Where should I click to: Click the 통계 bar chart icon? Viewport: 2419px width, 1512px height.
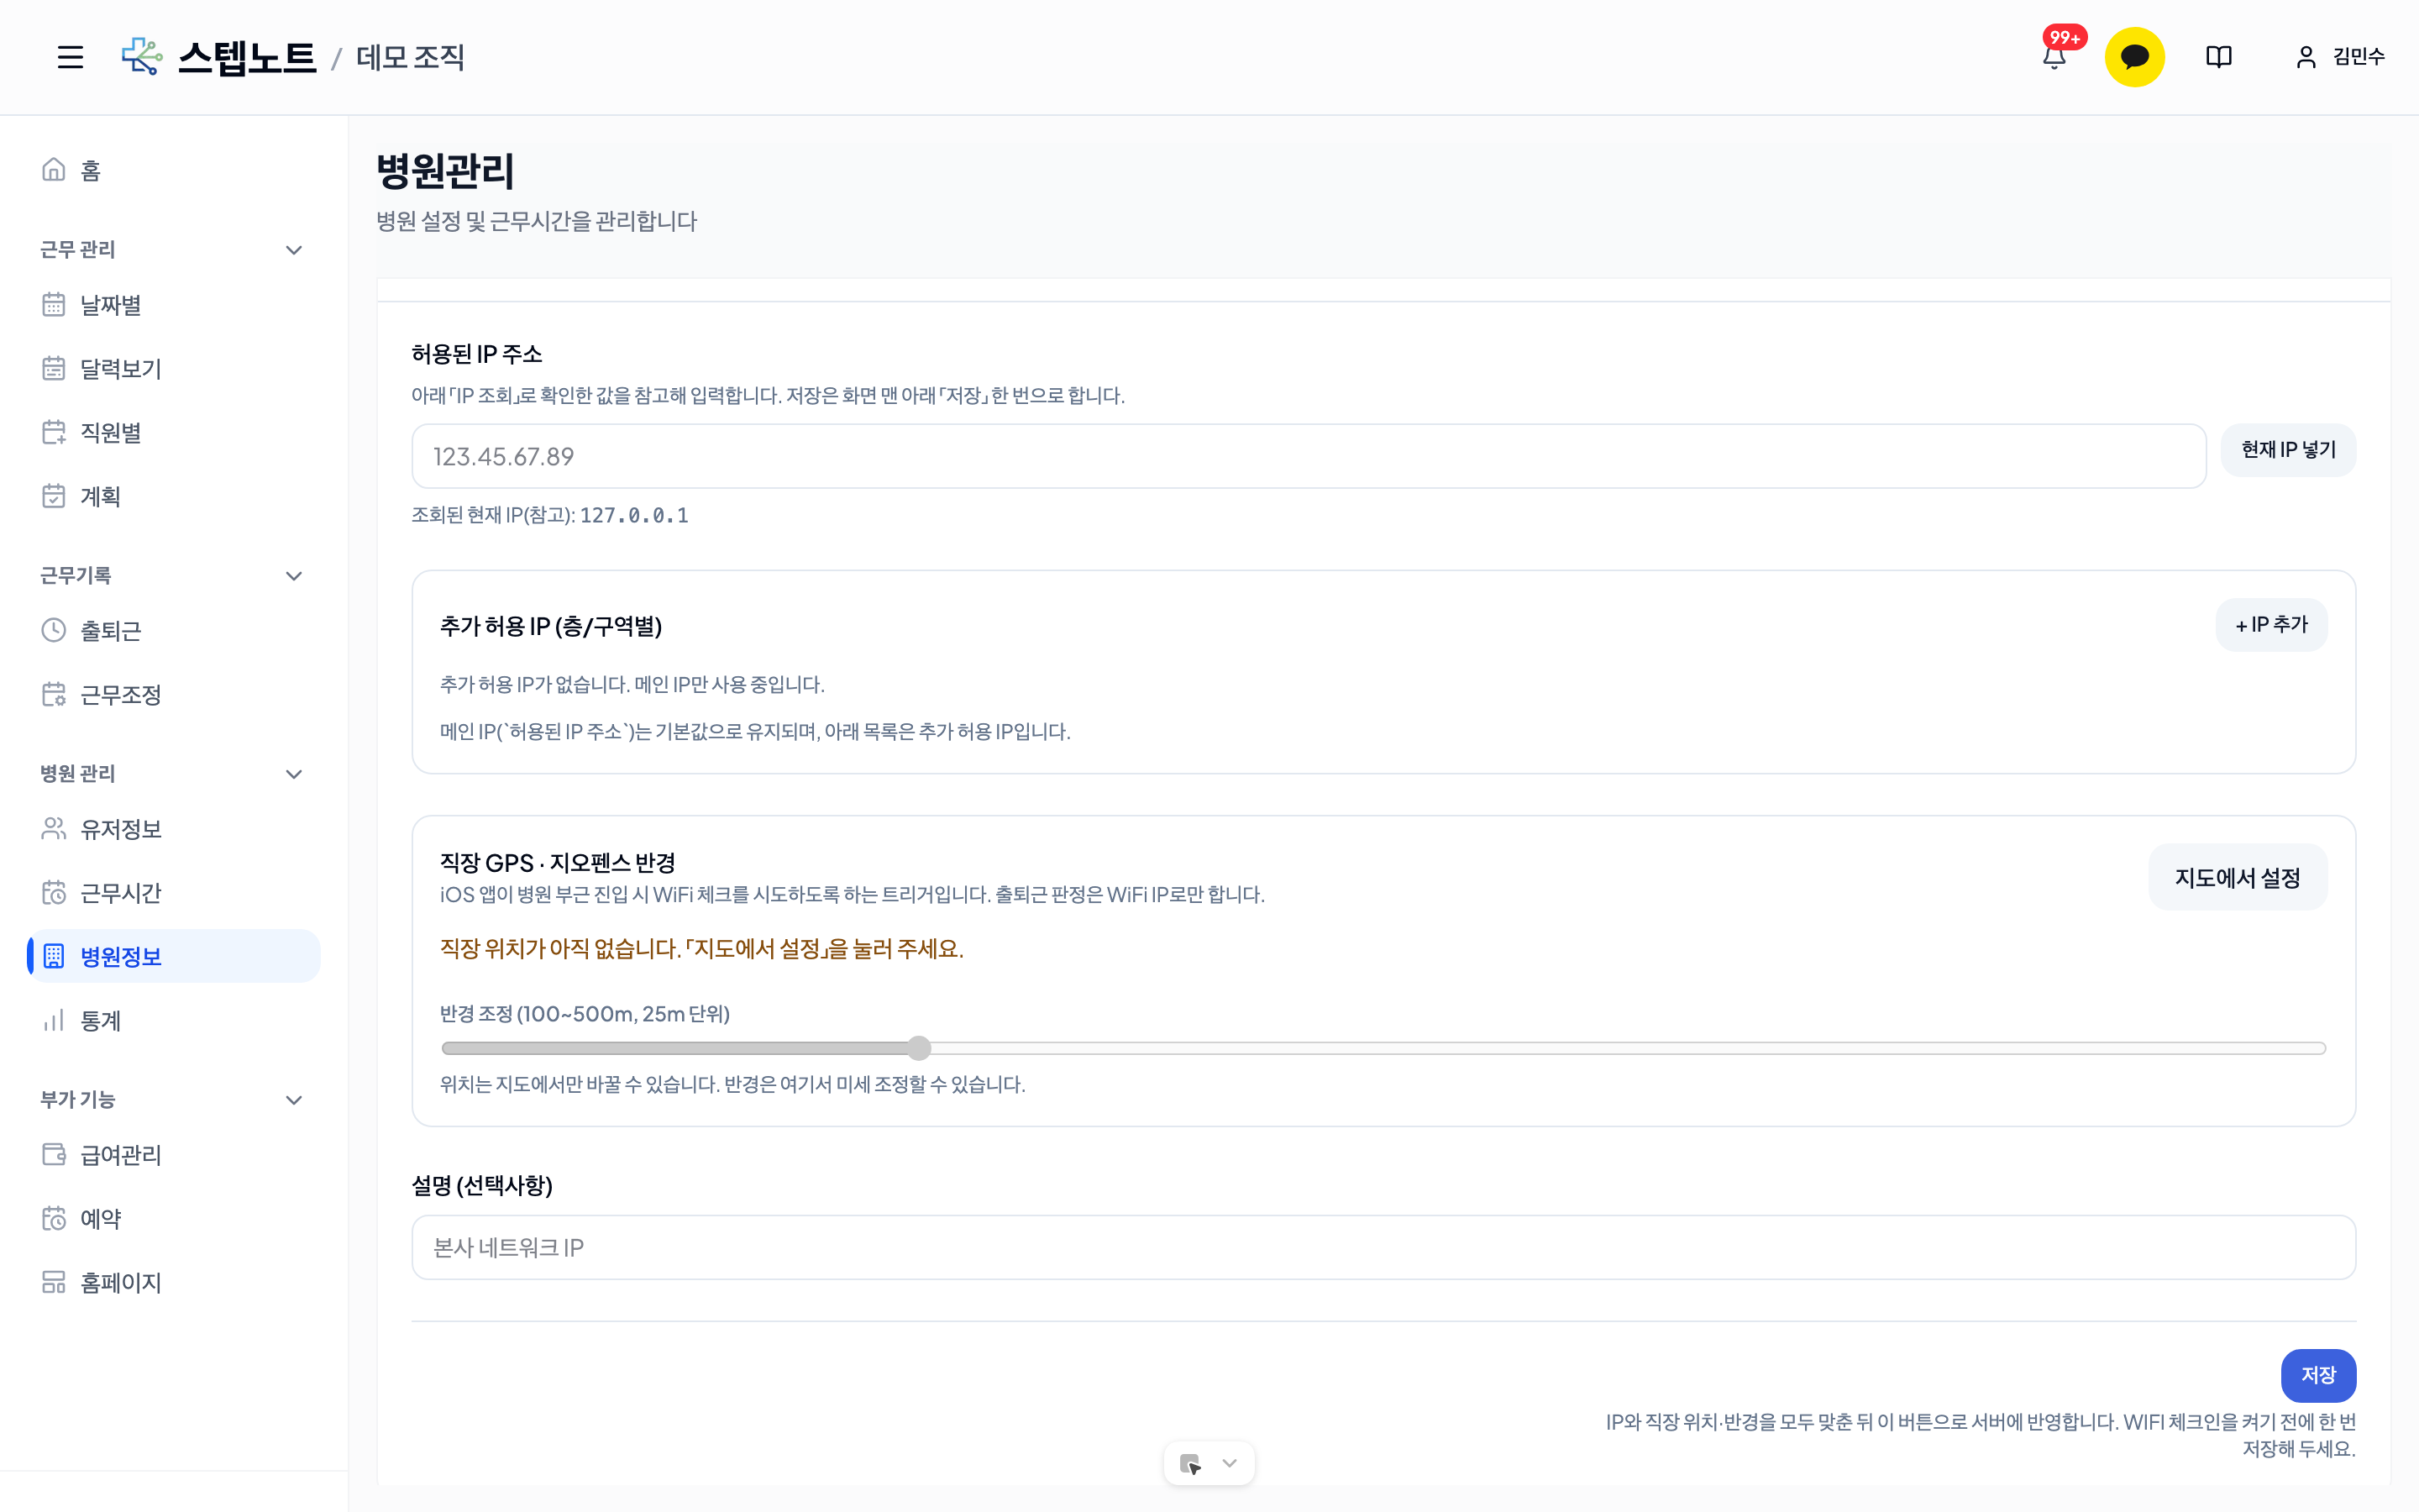pos(54,1020)
